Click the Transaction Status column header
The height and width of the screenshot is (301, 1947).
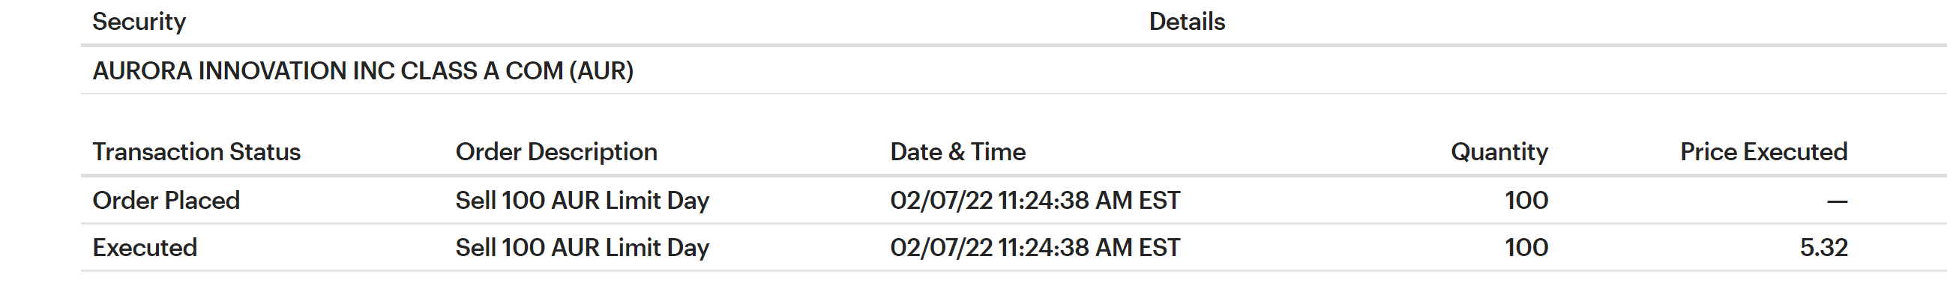point(196,152)
